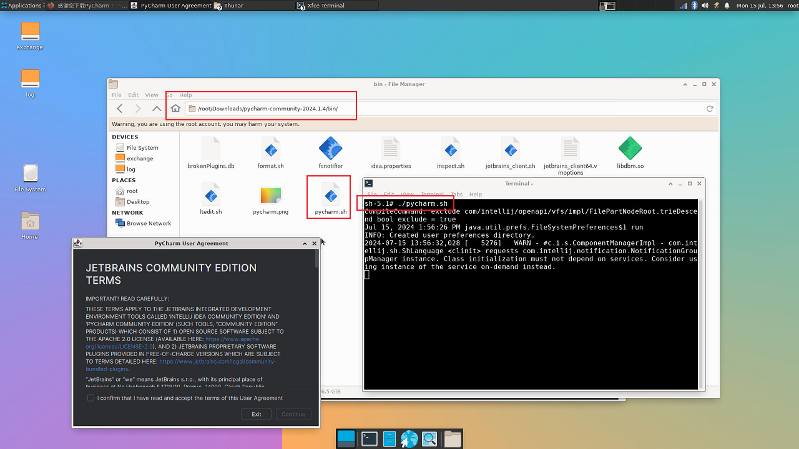This screenshot has width=799, height=449.
Task: Select the pycharm.sh file icon
Action: tap(330, 196)
